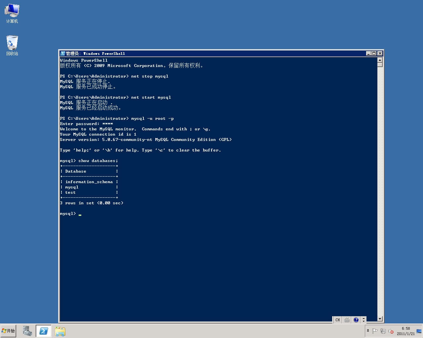Click the PowerShell window title bar text
The height and width of the screenshot is (338, 423).
click(x=96, y=53)
